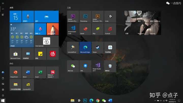183x103 pixels.
Task: Launch the voice recorder tile
Action: (28, 17)
